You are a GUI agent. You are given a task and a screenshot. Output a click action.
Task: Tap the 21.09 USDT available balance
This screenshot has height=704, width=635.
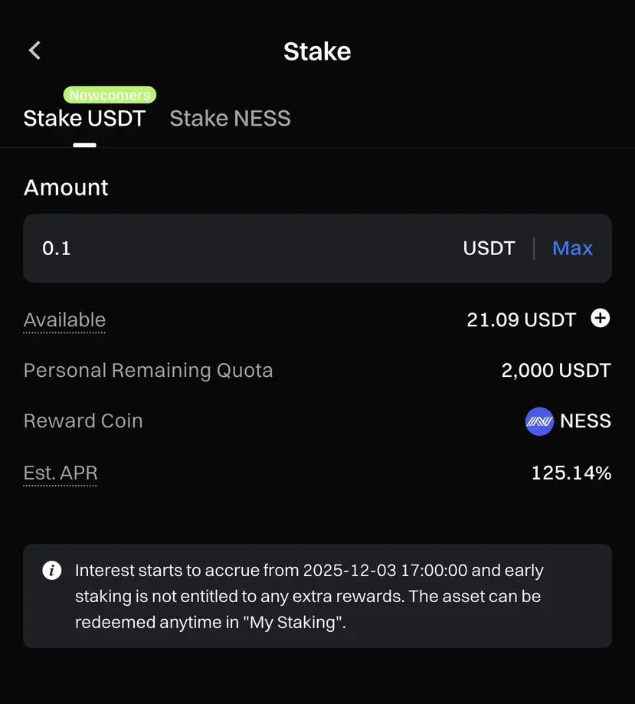pos(521,319)
